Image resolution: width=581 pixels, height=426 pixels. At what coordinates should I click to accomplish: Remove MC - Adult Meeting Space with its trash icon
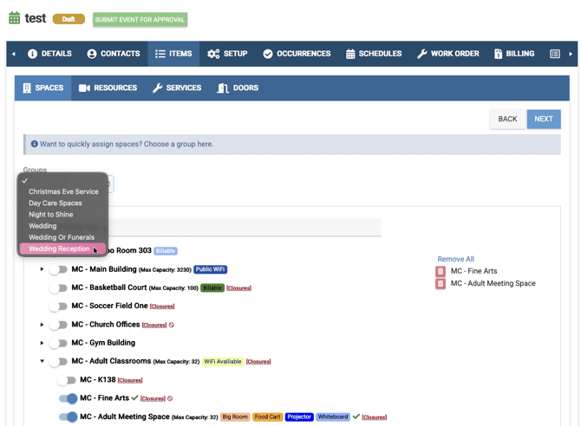[x=441, y=283]
